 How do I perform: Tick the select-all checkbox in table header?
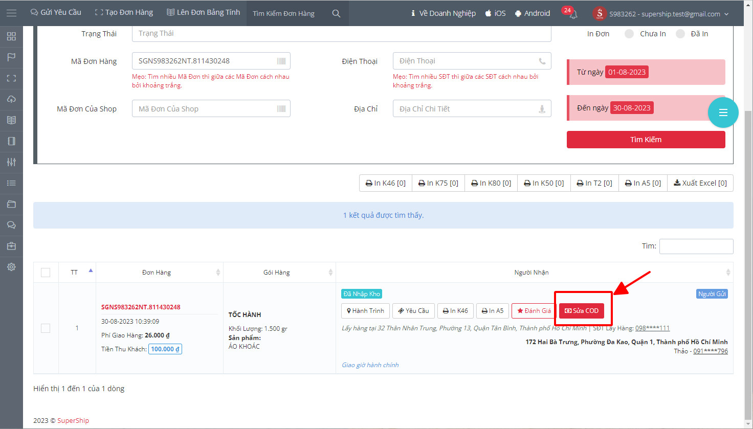(x=46, y=273)
